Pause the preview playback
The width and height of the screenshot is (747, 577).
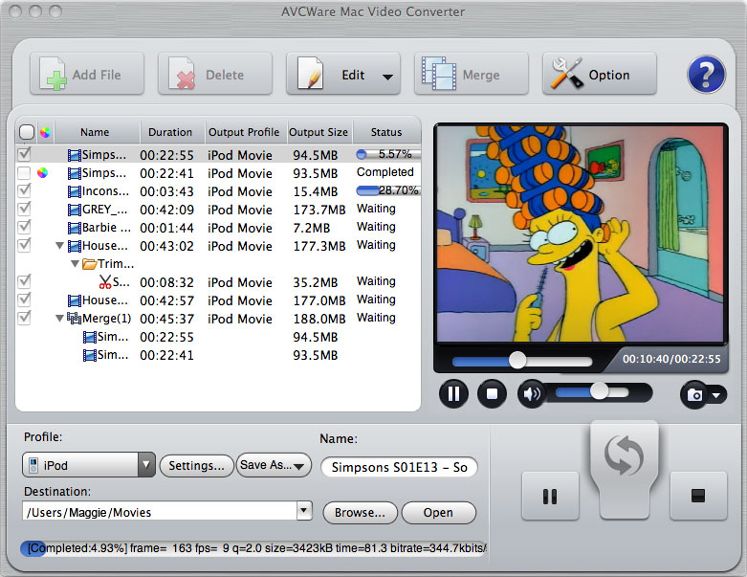(x=453, y=394)
